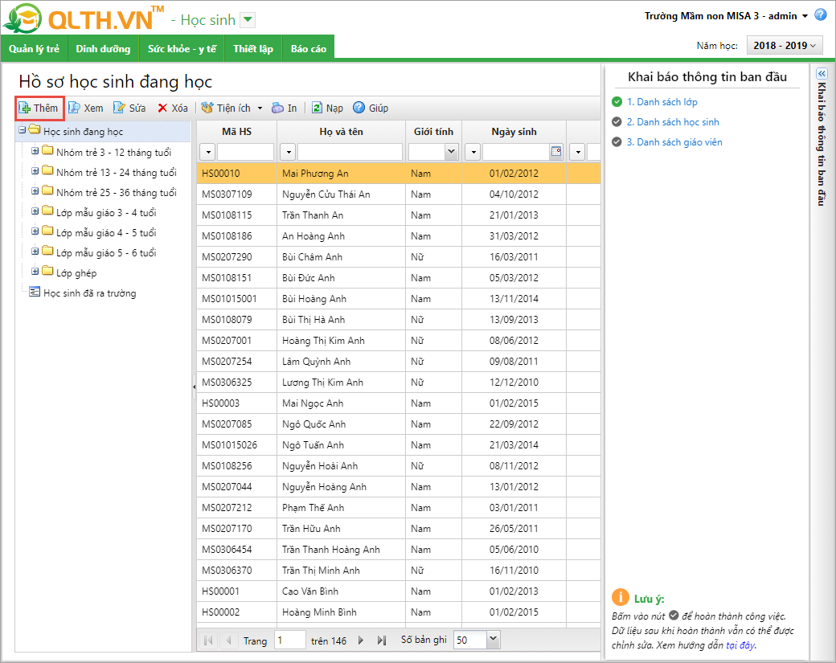The image size is (836, 663).
Task: Open the Dinh dưỡng menu tab
Action: (103, 49)
